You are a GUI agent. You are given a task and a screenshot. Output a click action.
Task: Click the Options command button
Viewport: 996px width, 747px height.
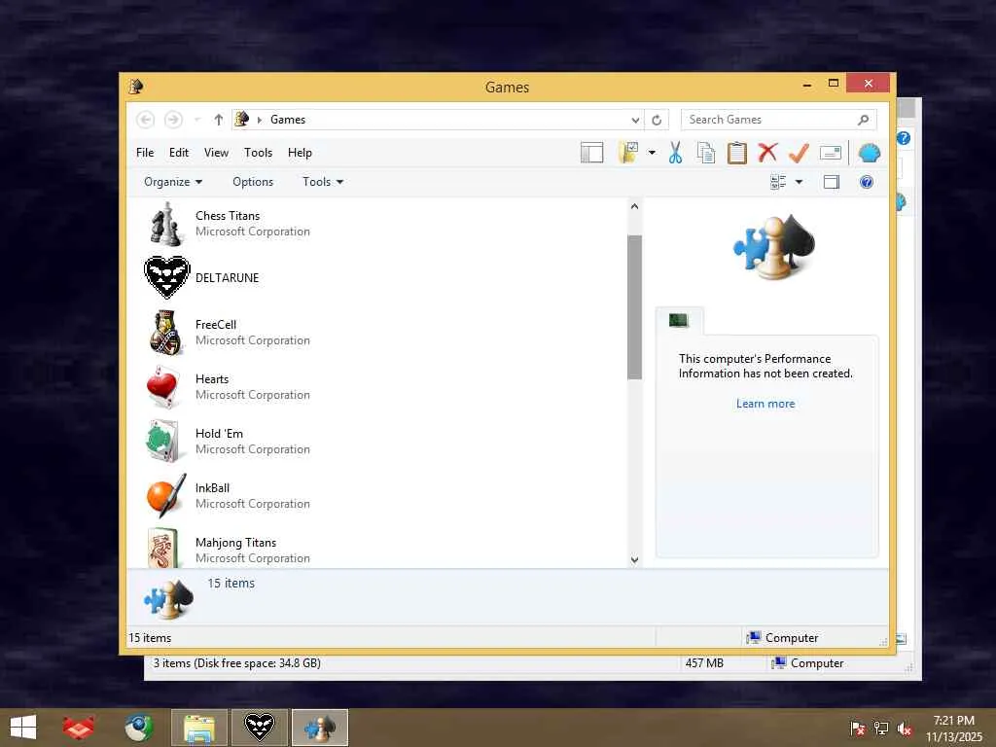253,182
